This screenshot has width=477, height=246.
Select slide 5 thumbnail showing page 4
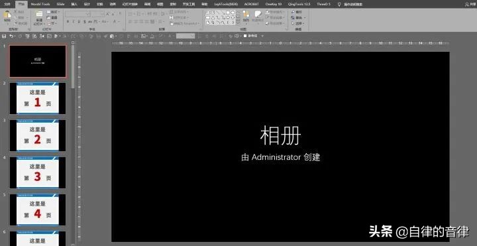point(38,210)
